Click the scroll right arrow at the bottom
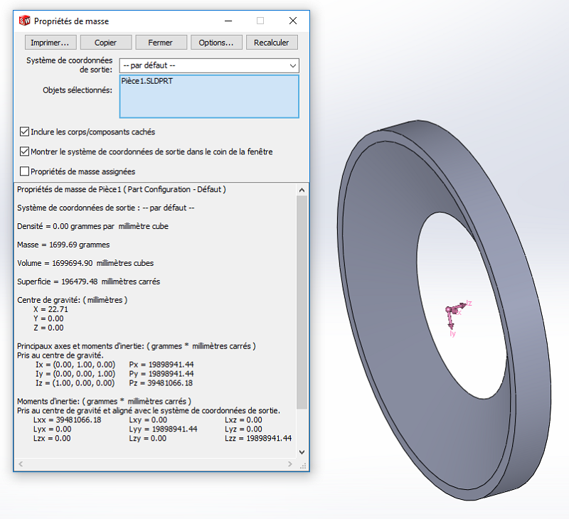Screen dimensions: 569x519 pyautogui.click(x=290, y=464)
